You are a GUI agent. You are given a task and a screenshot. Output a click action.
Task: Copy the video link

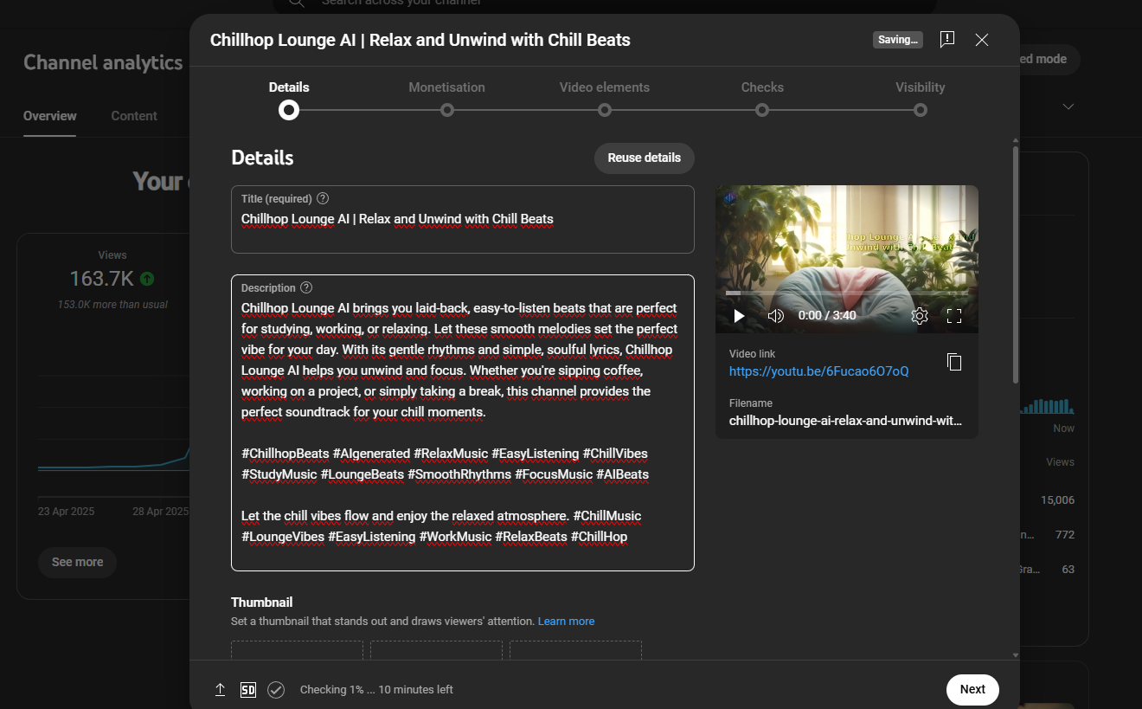click(954, 362)
